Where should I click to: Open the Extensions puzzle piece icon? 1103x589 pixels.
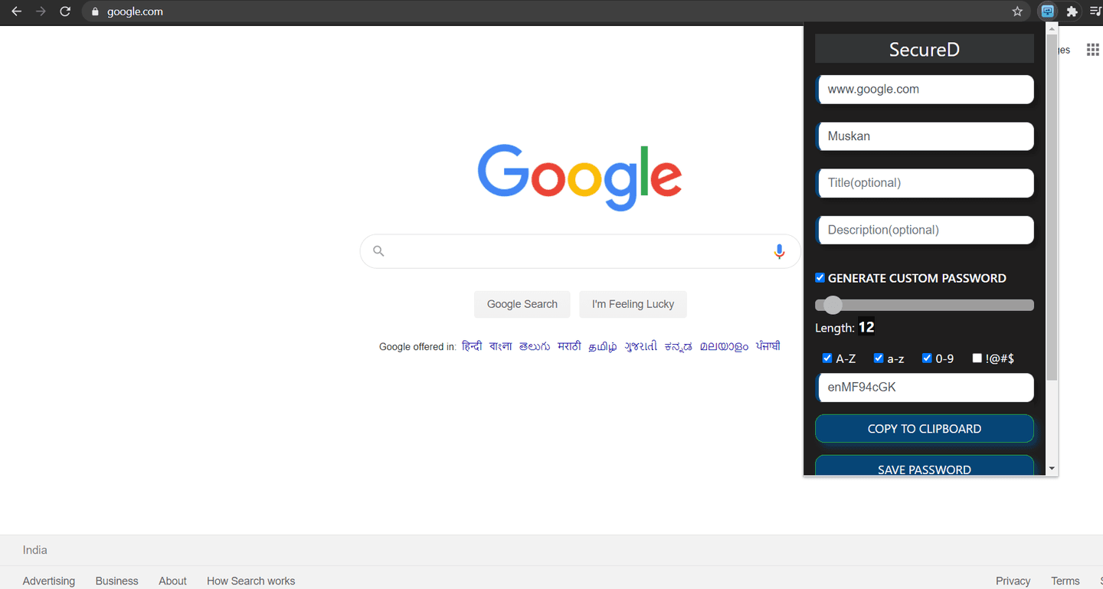coord(1072,11)
